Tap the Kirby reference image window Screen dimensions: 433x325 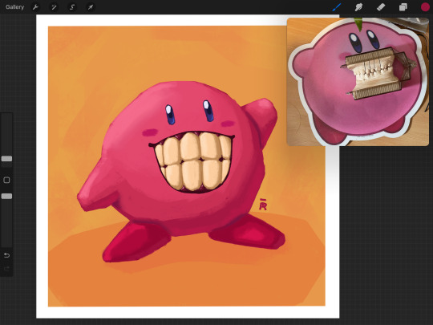[358, 82]
